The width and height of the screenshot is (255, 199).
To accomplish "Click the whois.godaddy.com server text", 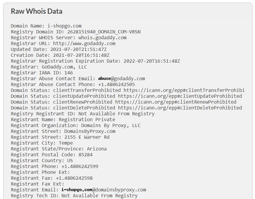I will [x=103, y=38].
